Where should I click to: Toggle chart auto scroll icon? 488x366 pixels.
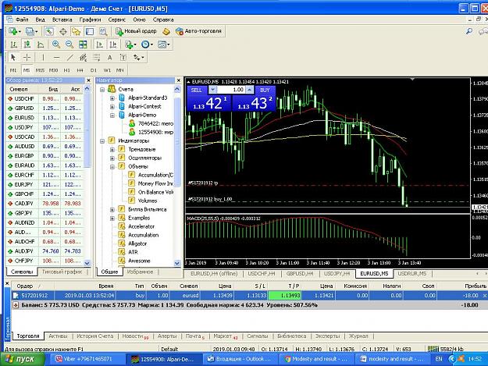pyautogui.click(x=100, y=44)
